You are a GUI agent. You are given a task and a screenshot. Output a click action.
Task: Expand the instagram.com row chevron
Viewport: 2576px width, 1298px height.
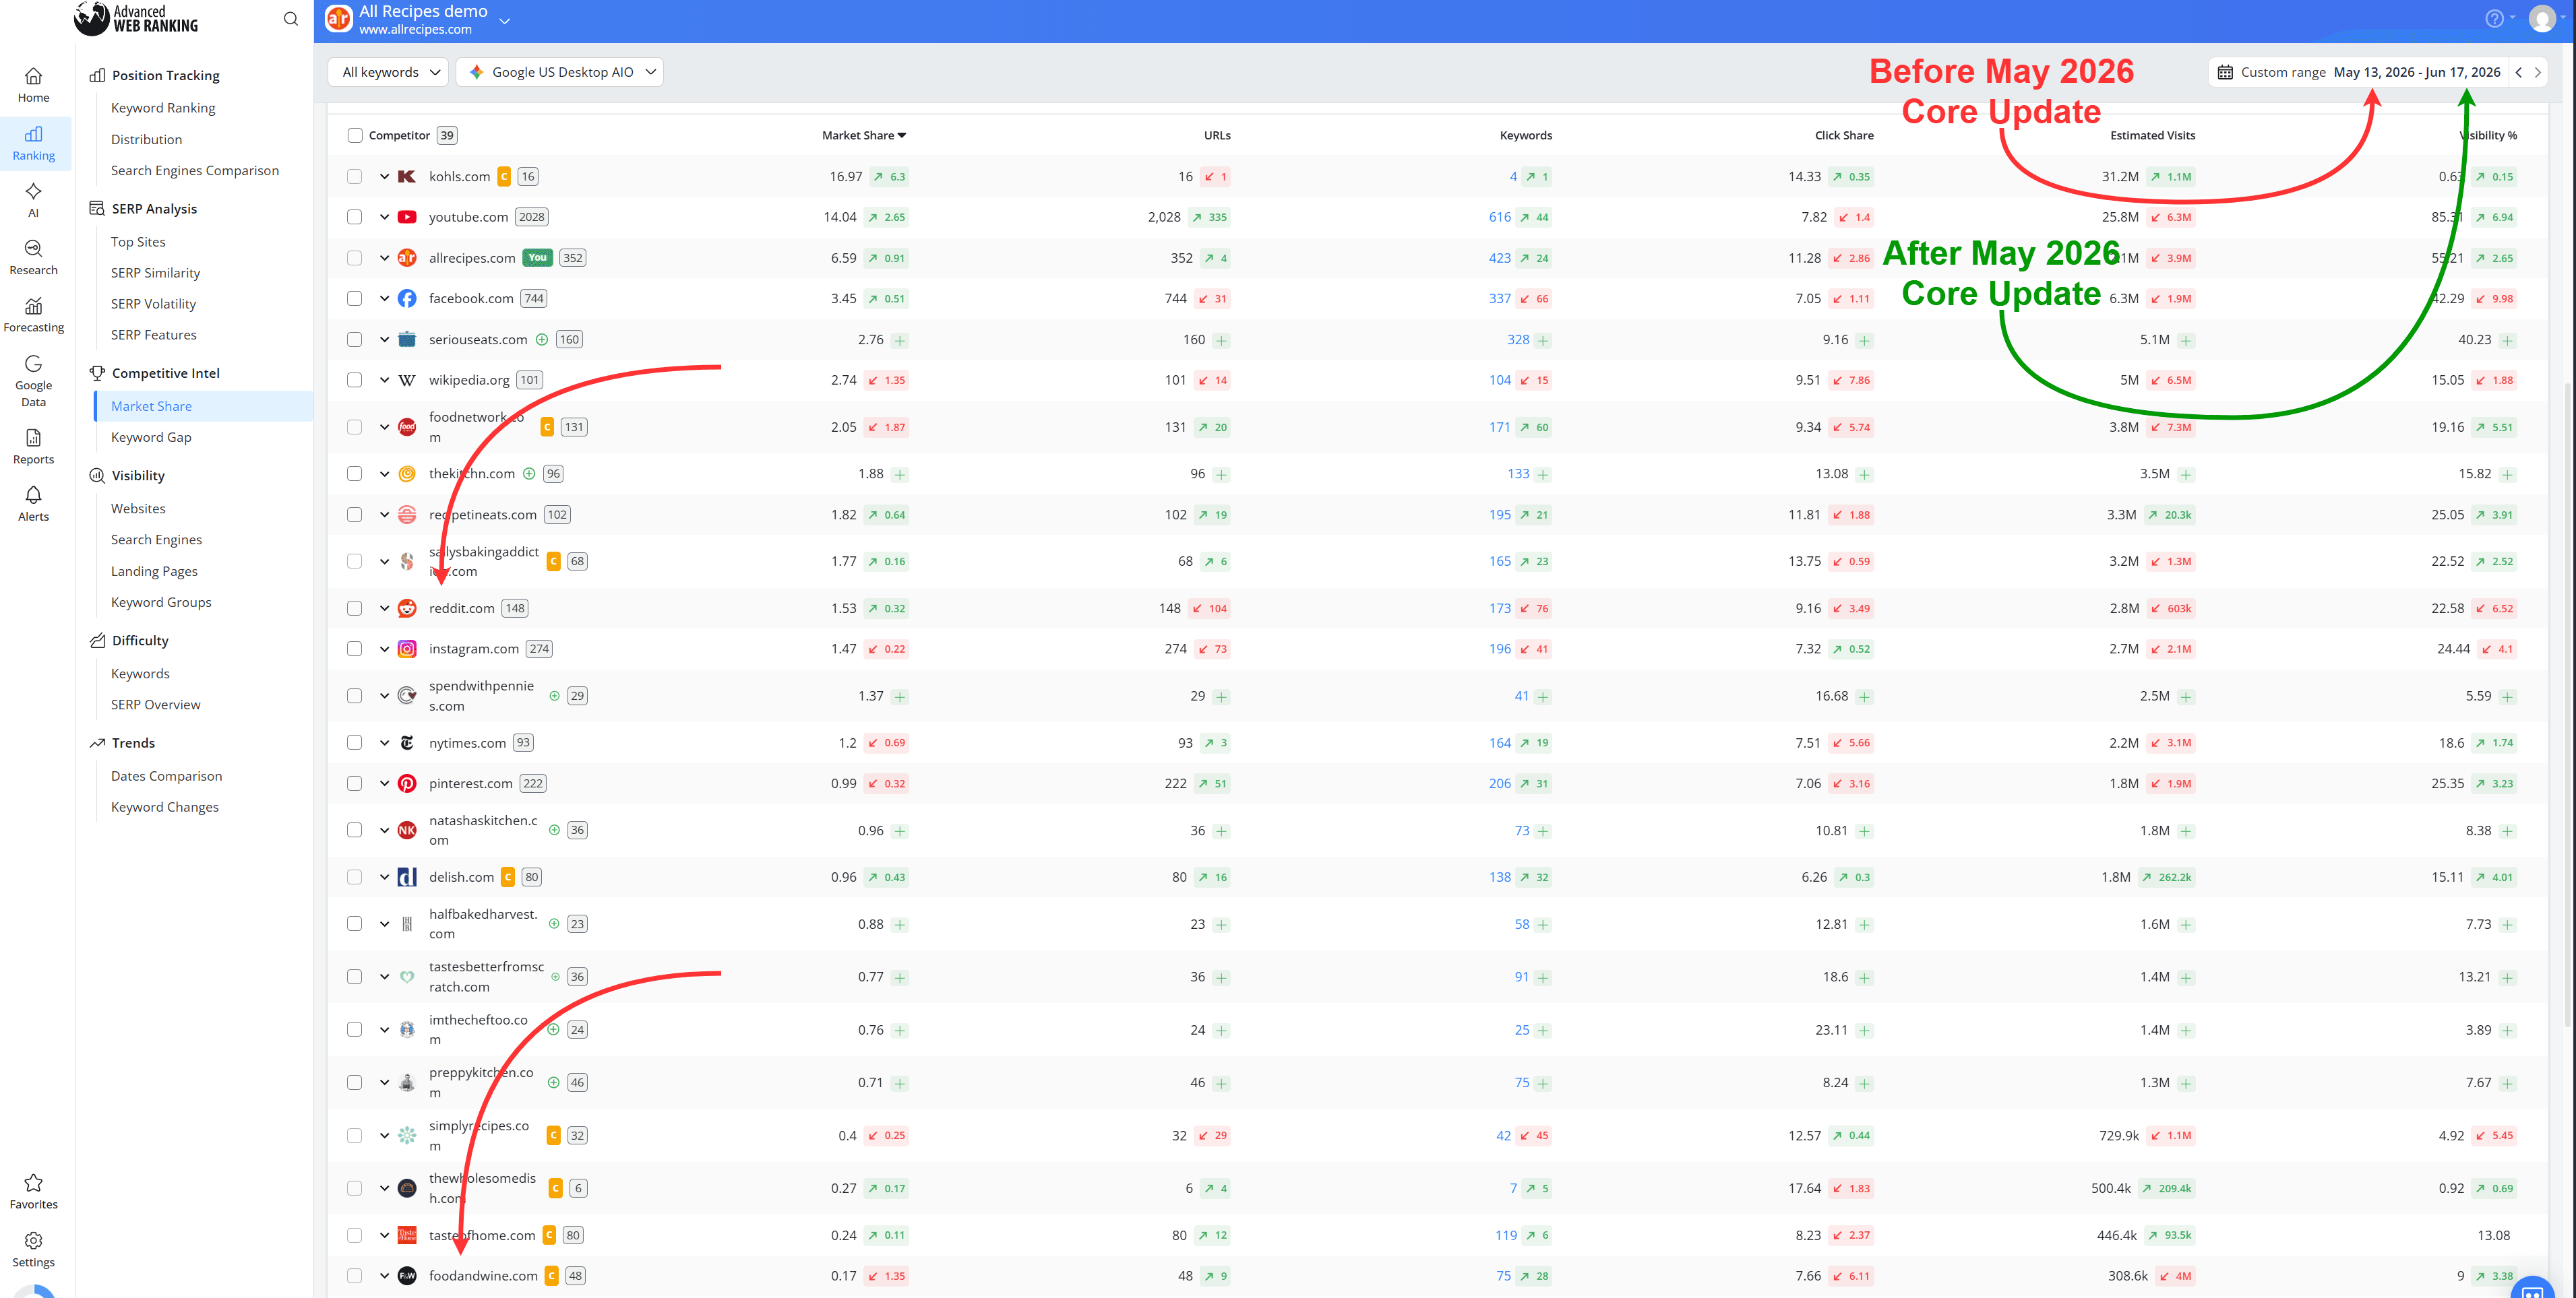pyautogui.click(x=384, y=649)
